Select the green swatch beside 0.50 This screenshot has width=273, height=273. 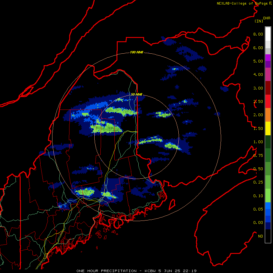268,169
